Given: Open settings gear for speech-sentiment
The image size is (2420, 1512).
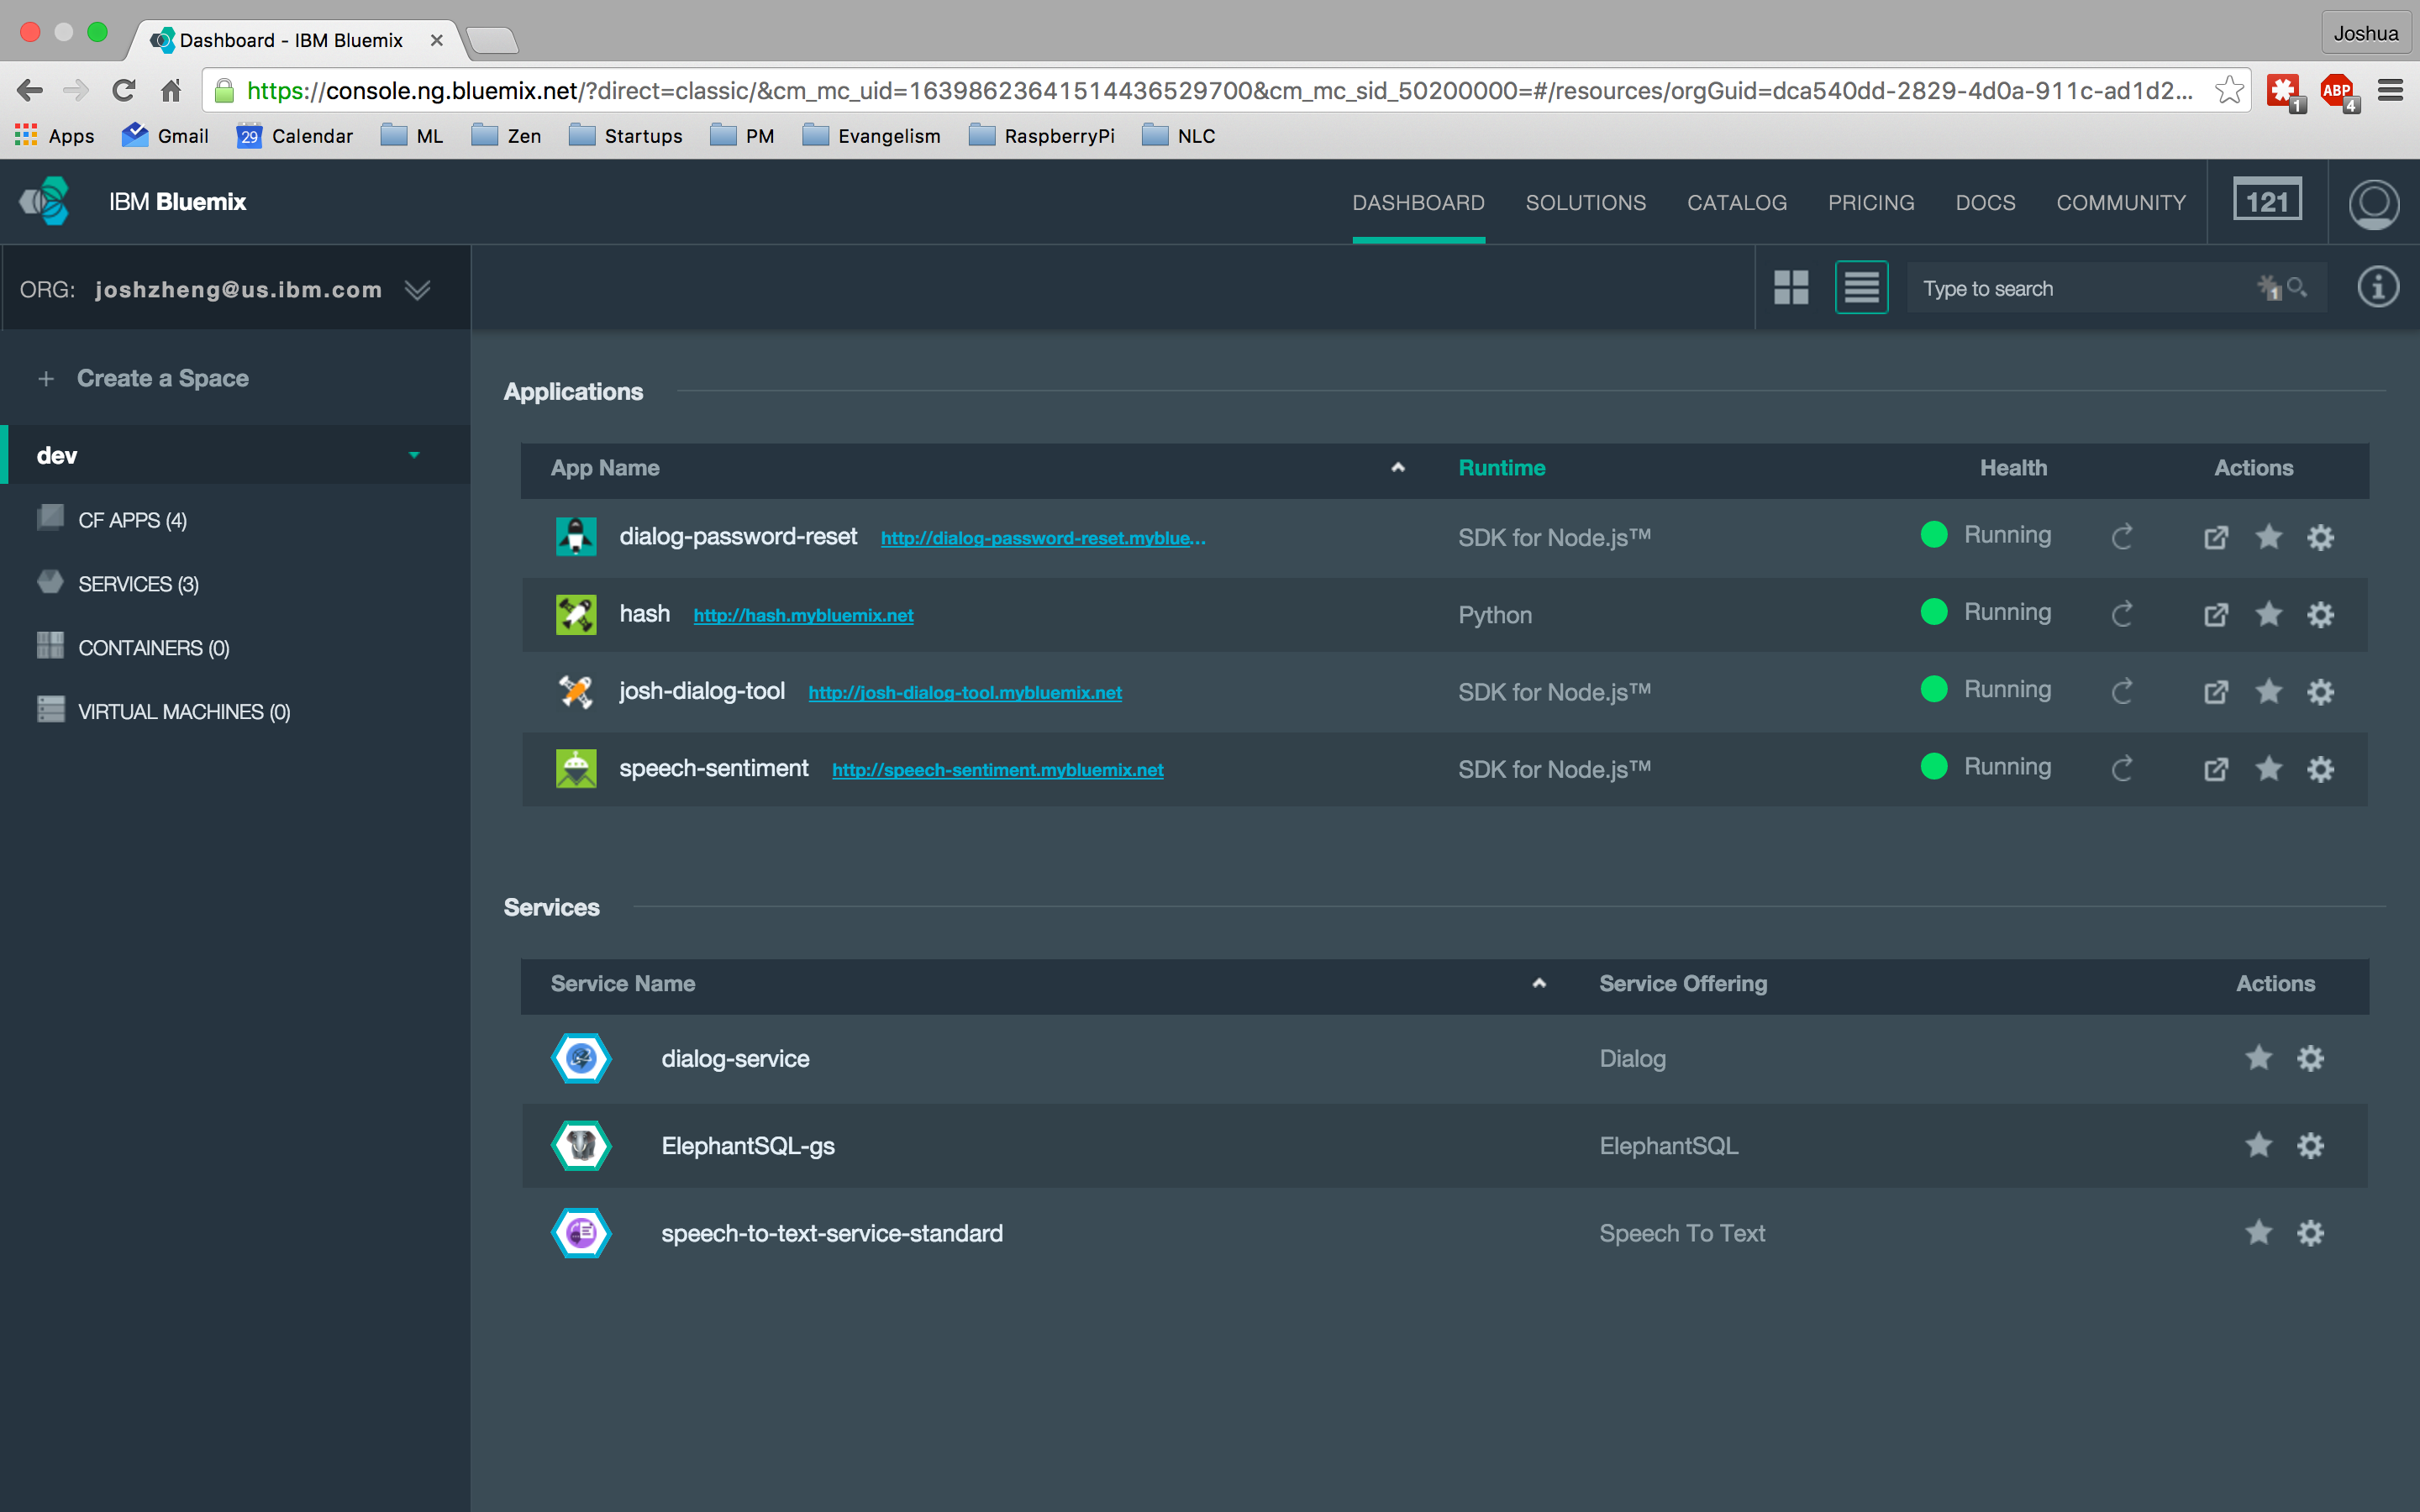Looking at the screenshot, I should (2320, 768).
